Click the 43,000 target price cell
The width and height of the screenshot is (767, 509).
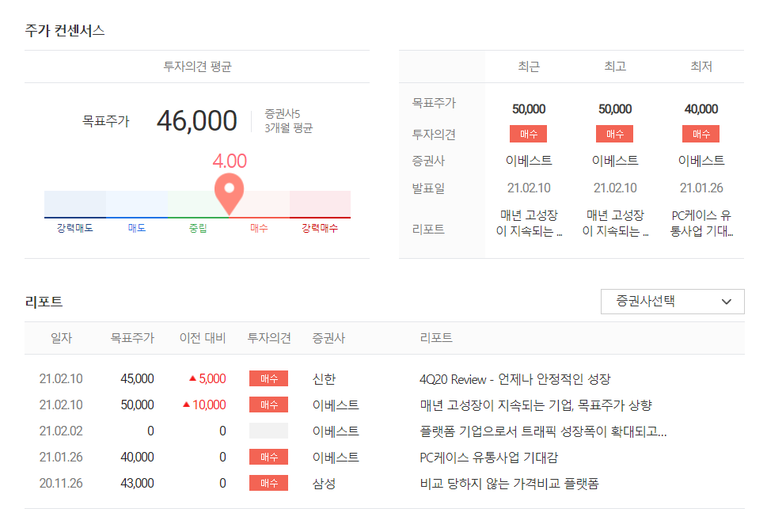137,484
